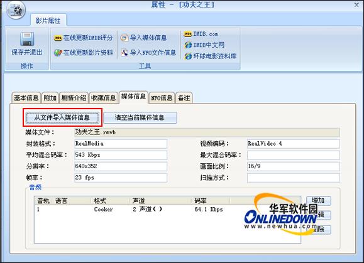This screenshot has height=263, width=364.
Task: Select the 影片属性 ribbon tab
Action: [x=48, y=21]
